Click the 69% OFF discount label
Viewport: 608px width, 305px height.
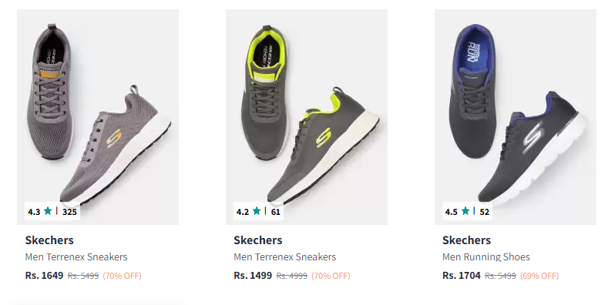coord(539,276)
